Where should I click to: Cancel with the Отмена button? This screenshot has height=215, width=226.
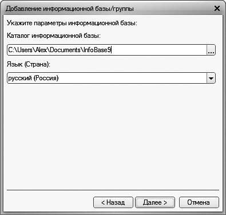pos(199,202)
